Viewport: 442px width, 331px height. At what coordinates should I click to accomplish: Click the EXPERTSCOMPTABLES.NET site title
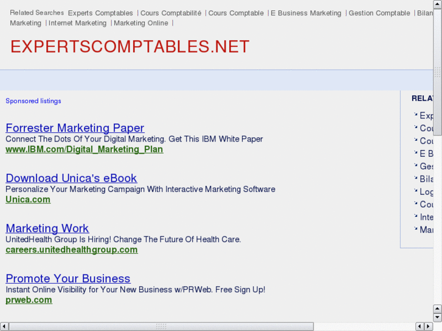coord(130,47)
